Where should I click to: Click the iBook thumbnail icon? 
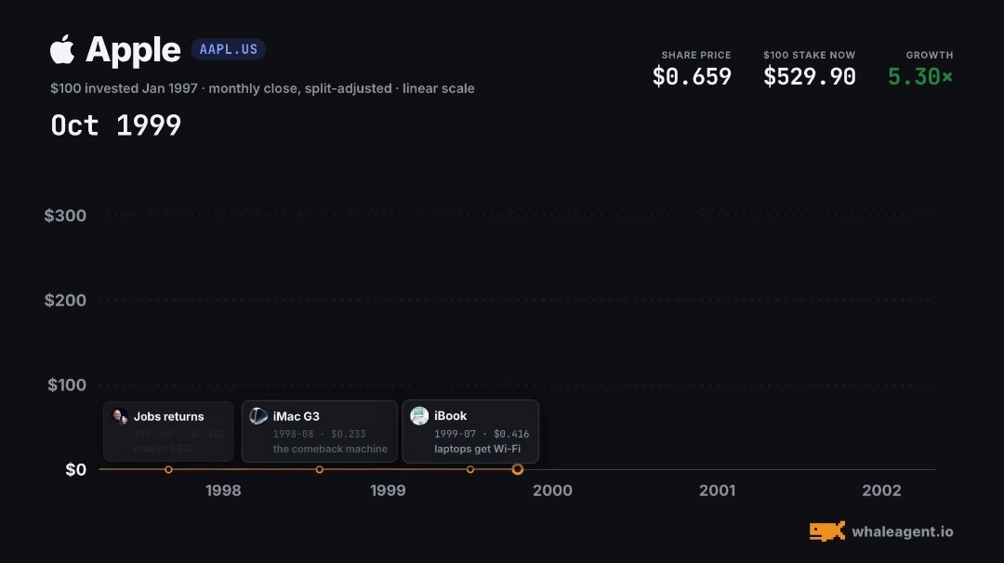coord(419,416)
